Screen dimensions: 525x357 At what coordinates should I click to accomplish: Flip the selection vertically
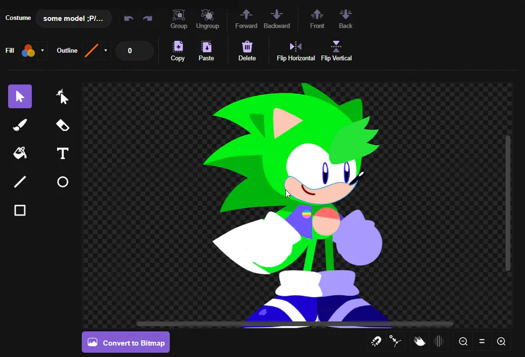(x=336, y=51)
